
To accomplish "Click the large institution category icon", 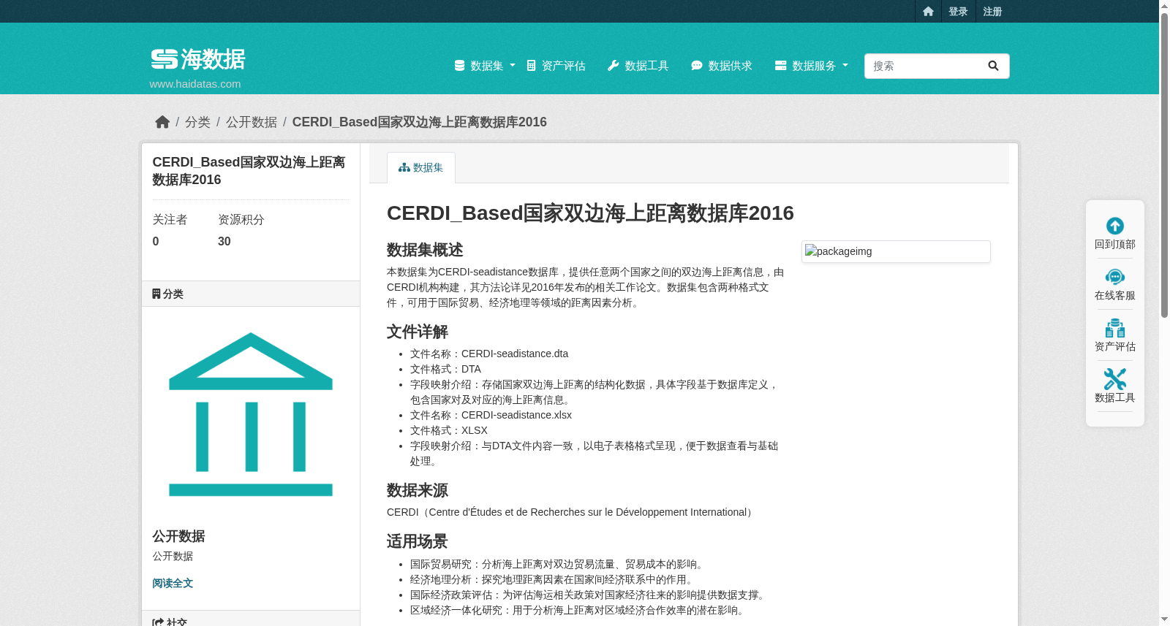I will (251, 414).
